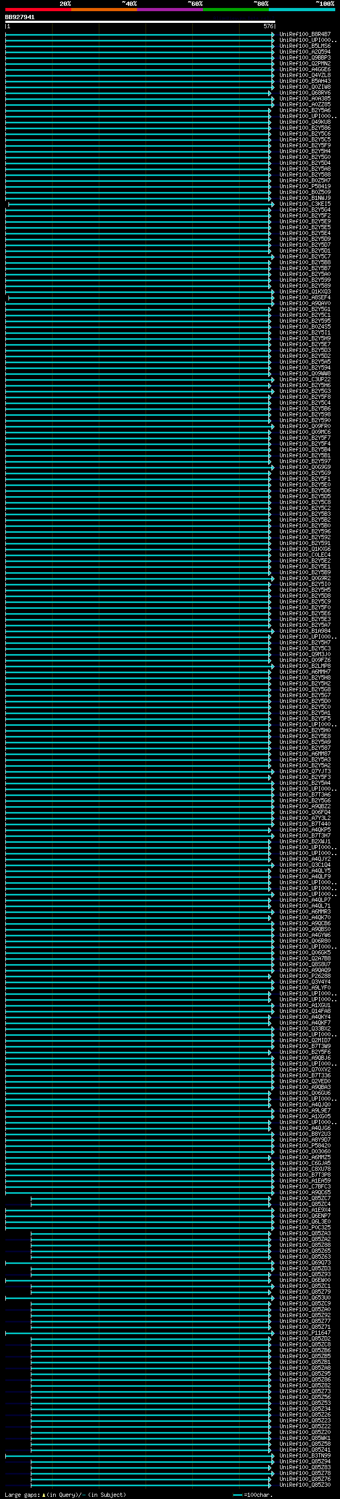Open hit UniRef100_B8R4B7
The width and height of the screenshot is (340, 1499).
click(305, 35)
